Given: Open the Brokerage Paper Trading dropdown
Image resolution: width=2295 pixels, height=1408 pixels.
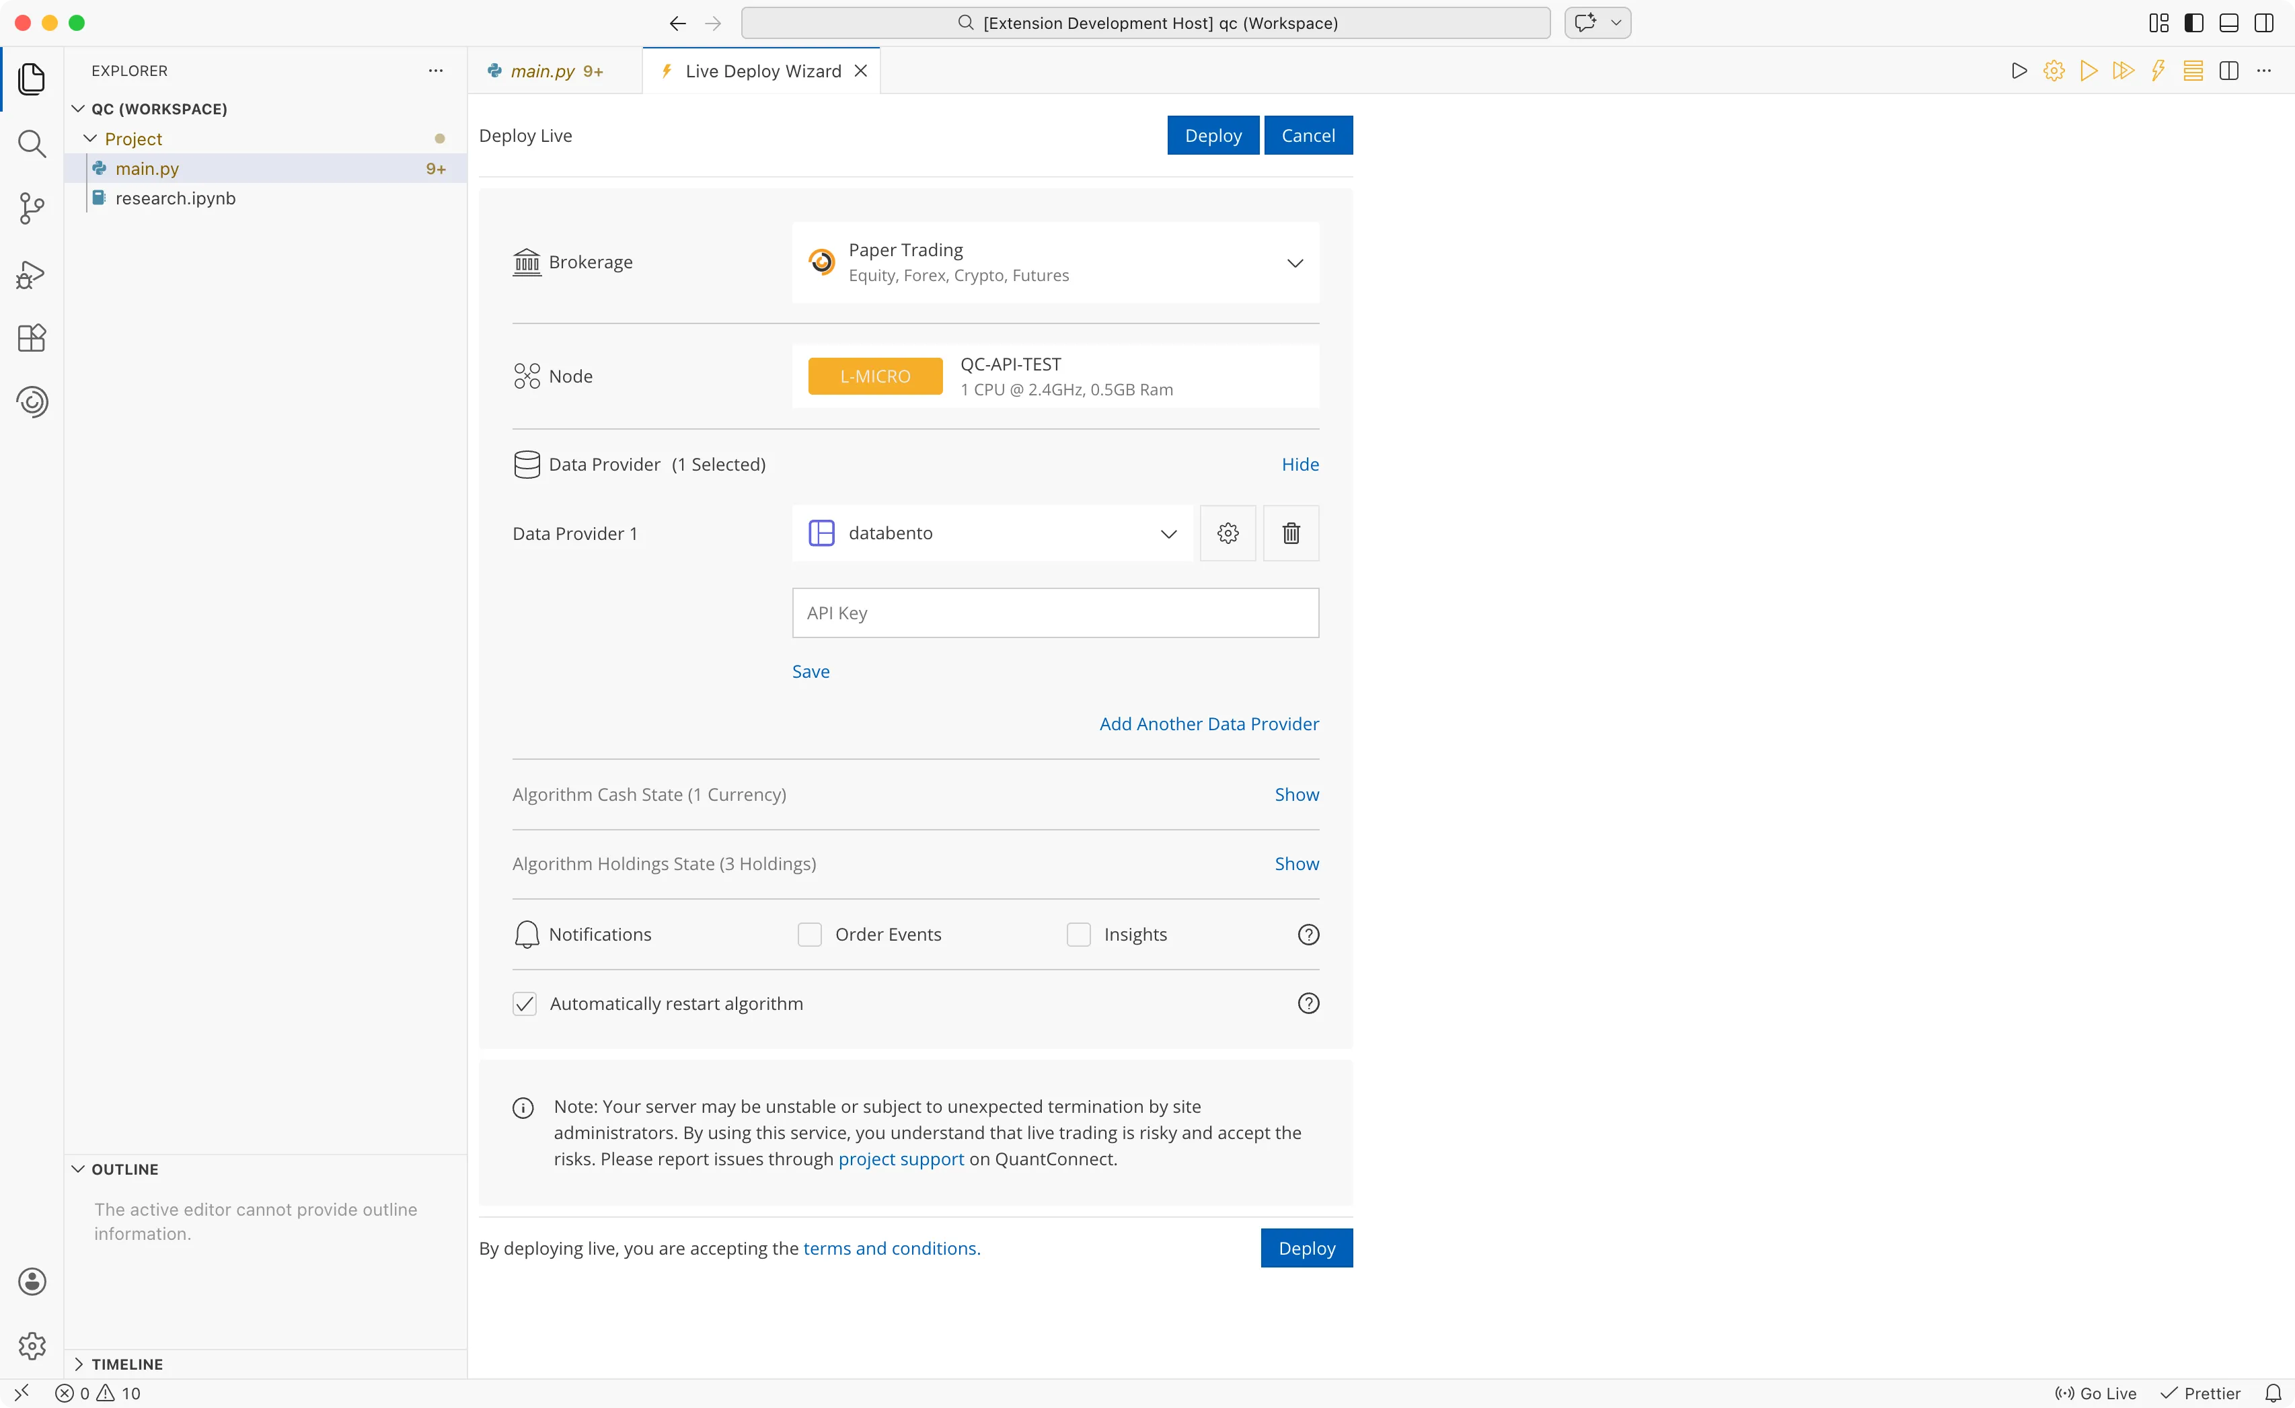Looking at the screenshot, I should click(1055, 263).
